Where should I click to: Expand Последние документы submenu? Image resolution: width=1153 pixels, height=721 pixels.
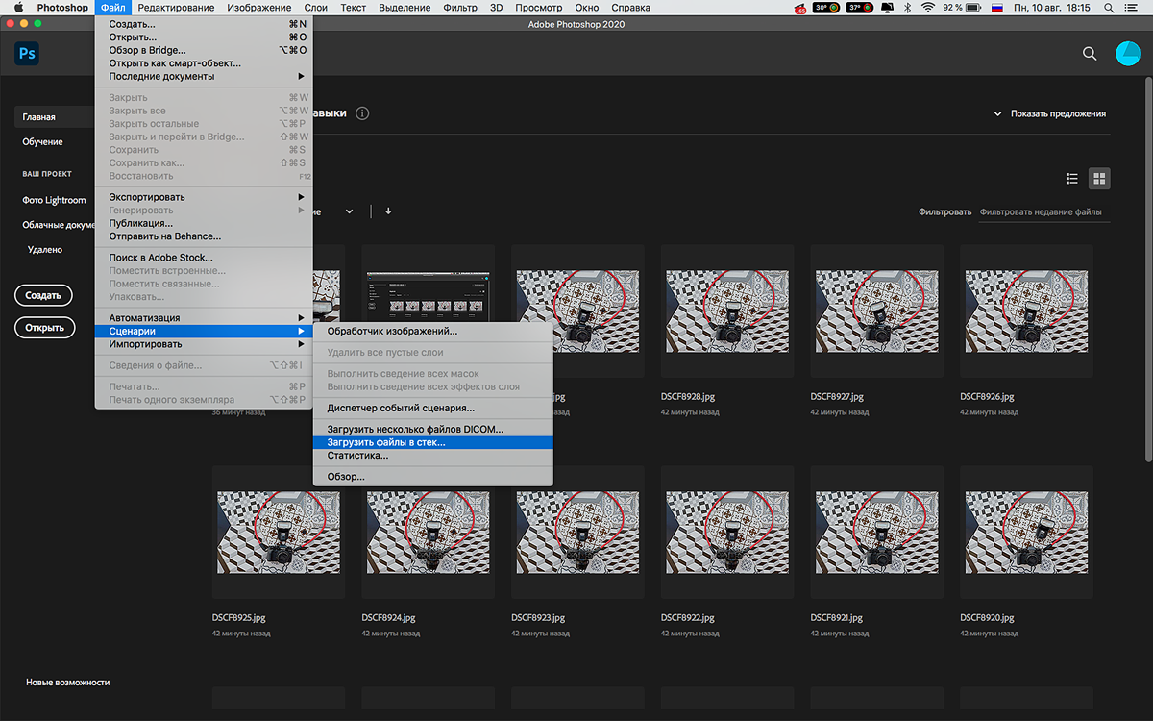pos(203,76)
